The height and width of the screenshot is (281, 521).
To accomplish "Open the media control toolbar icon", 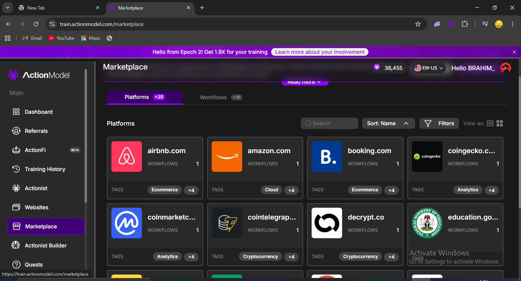I will click(x=485, y=24).
